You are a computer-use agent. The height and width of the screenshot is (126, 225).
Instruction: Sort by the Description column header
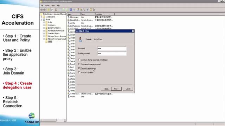(104, 14)
